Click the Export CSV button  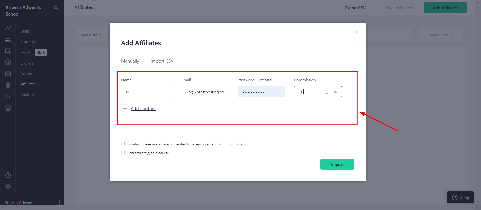(355, 8)
